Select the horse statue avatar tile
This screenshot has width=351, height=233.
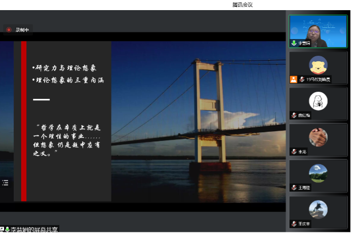318,209
